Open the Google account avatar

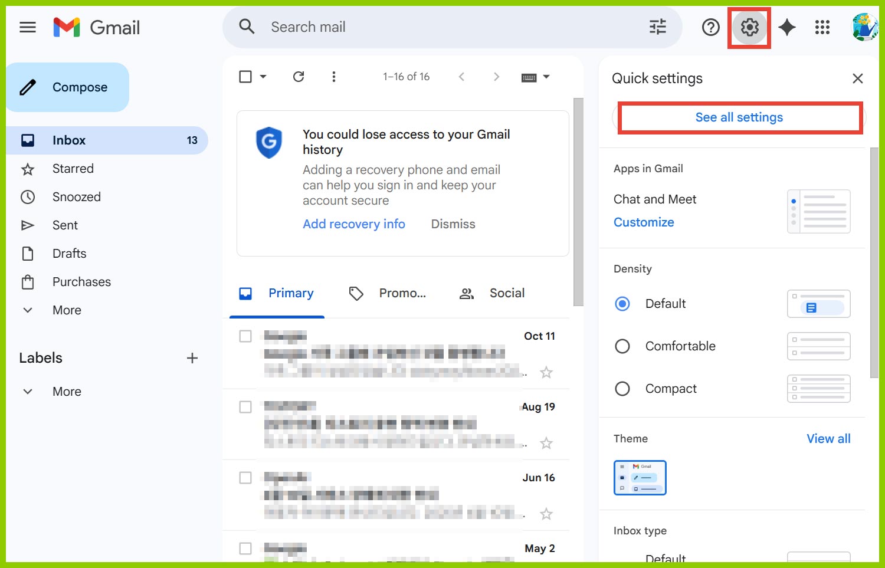pos(865,27)
